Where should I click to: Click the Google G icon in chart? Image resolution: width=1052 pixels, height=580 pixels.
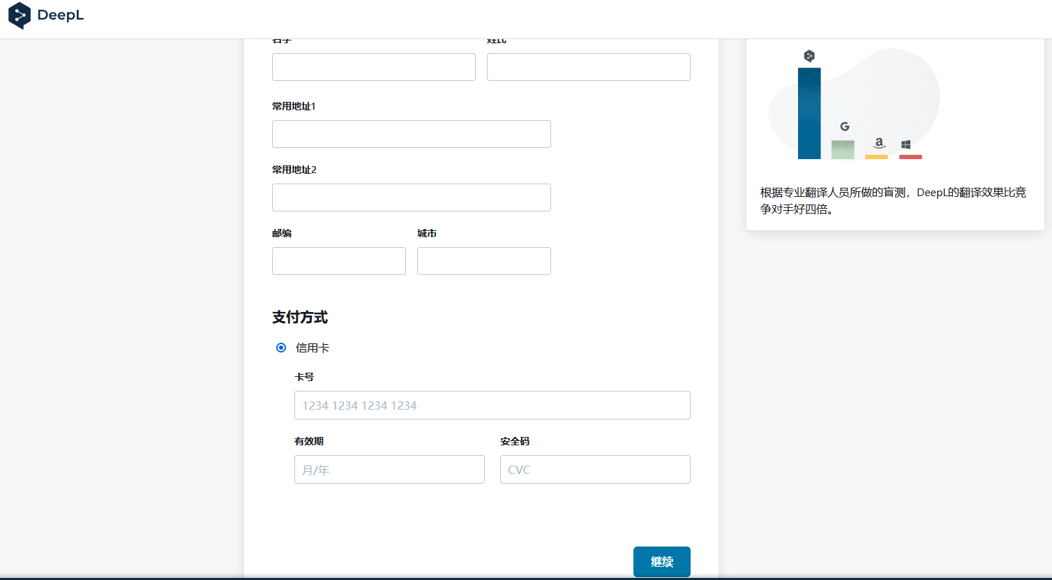click(844, 126)
